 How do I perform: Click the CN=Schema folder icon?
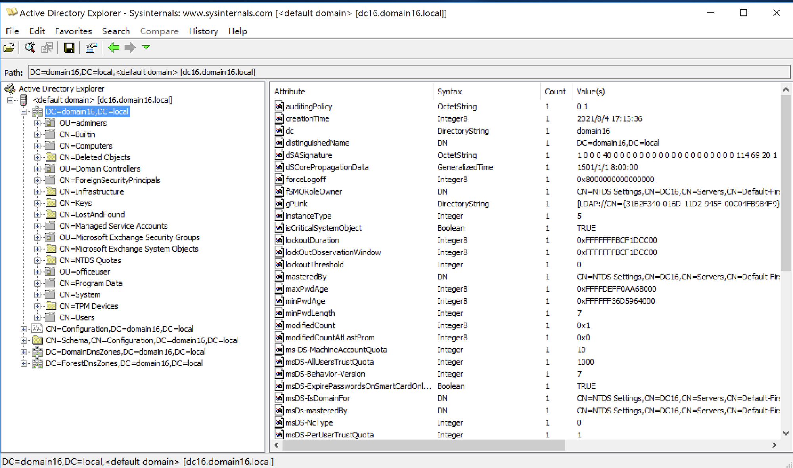[x=37, y=340]
